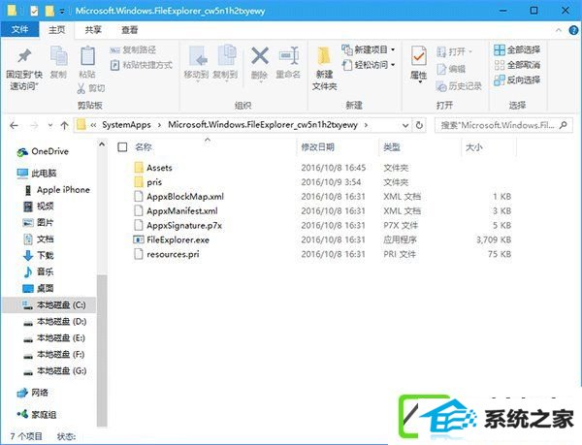The width and height of the screenshot is (582, 445).
Task: Expand the address bar history dropdown
Action: 405,125
